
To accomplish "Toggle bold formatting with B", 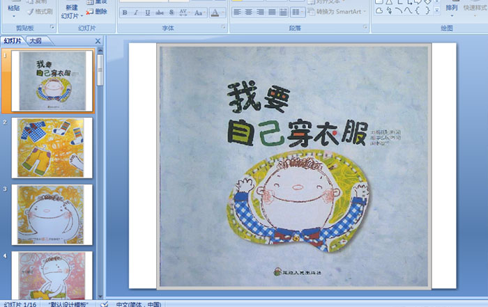I will click(125, 13).
